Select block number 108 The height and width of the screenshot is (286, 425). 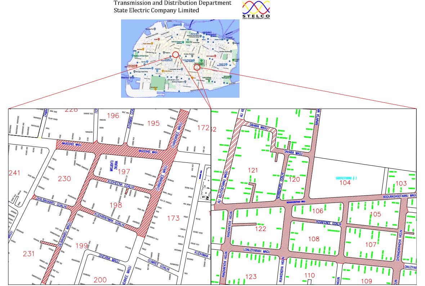(314, 238)
